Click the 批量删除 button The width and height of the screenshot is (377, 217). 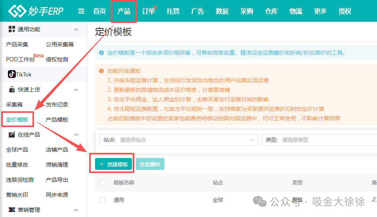(x=150, y=164)
